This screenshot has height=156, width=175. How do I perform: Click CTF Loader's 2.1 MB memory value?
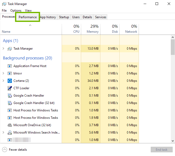click(94, 88)
